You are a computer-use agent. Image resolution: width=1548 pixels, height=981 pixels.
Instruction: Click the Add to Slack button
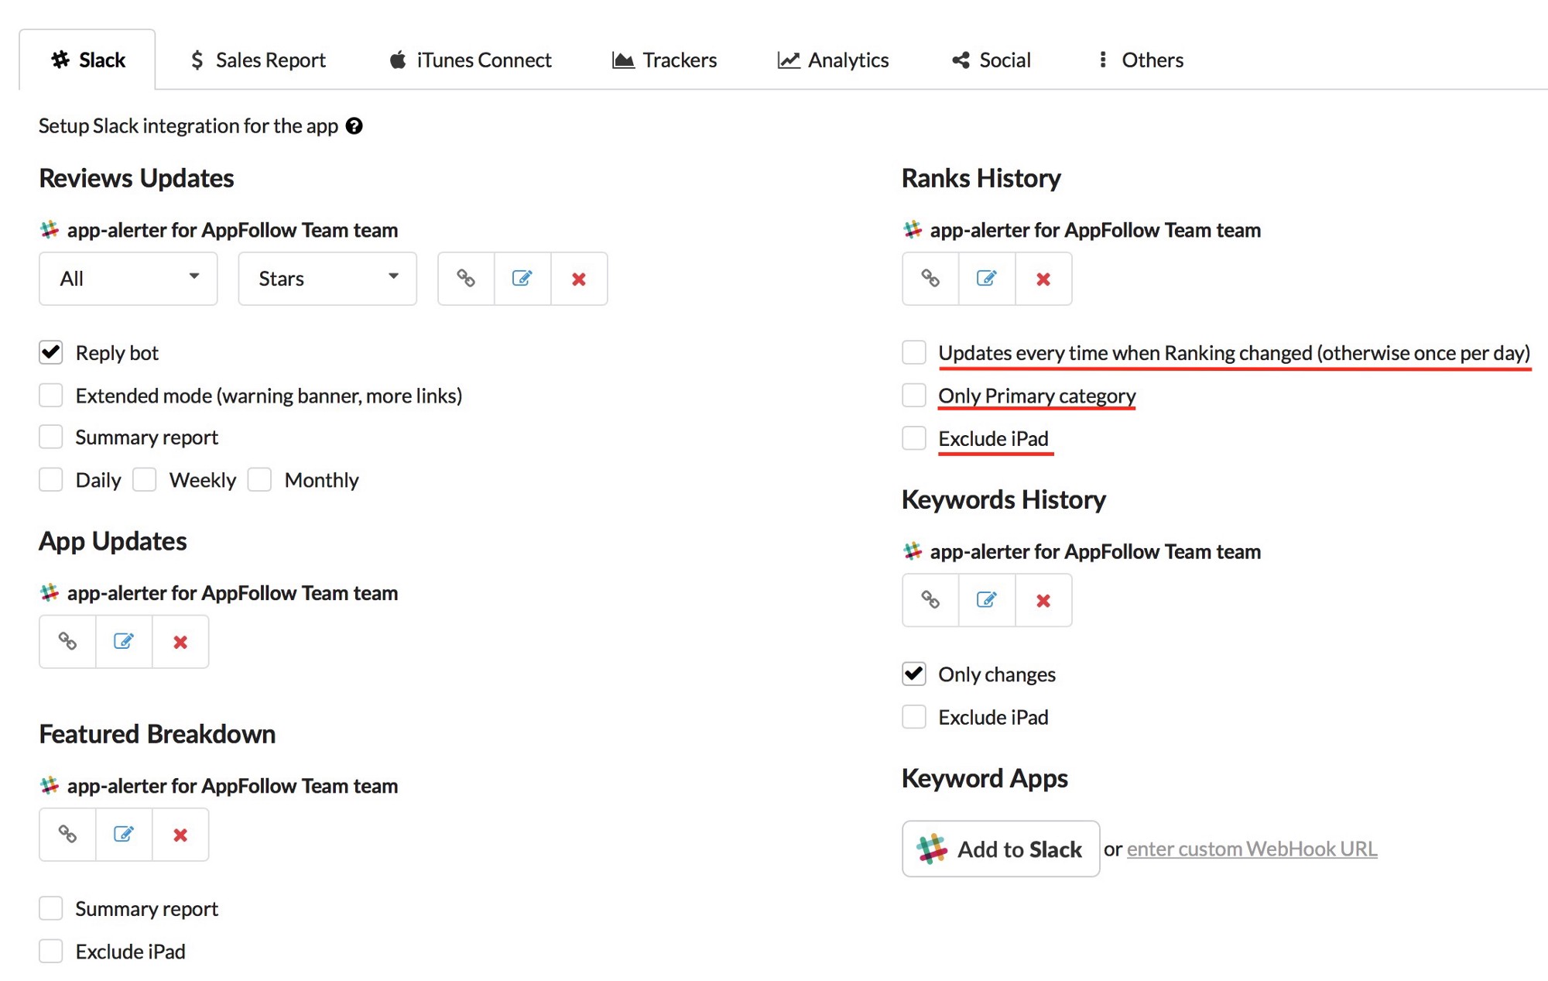coord(1001,849)
